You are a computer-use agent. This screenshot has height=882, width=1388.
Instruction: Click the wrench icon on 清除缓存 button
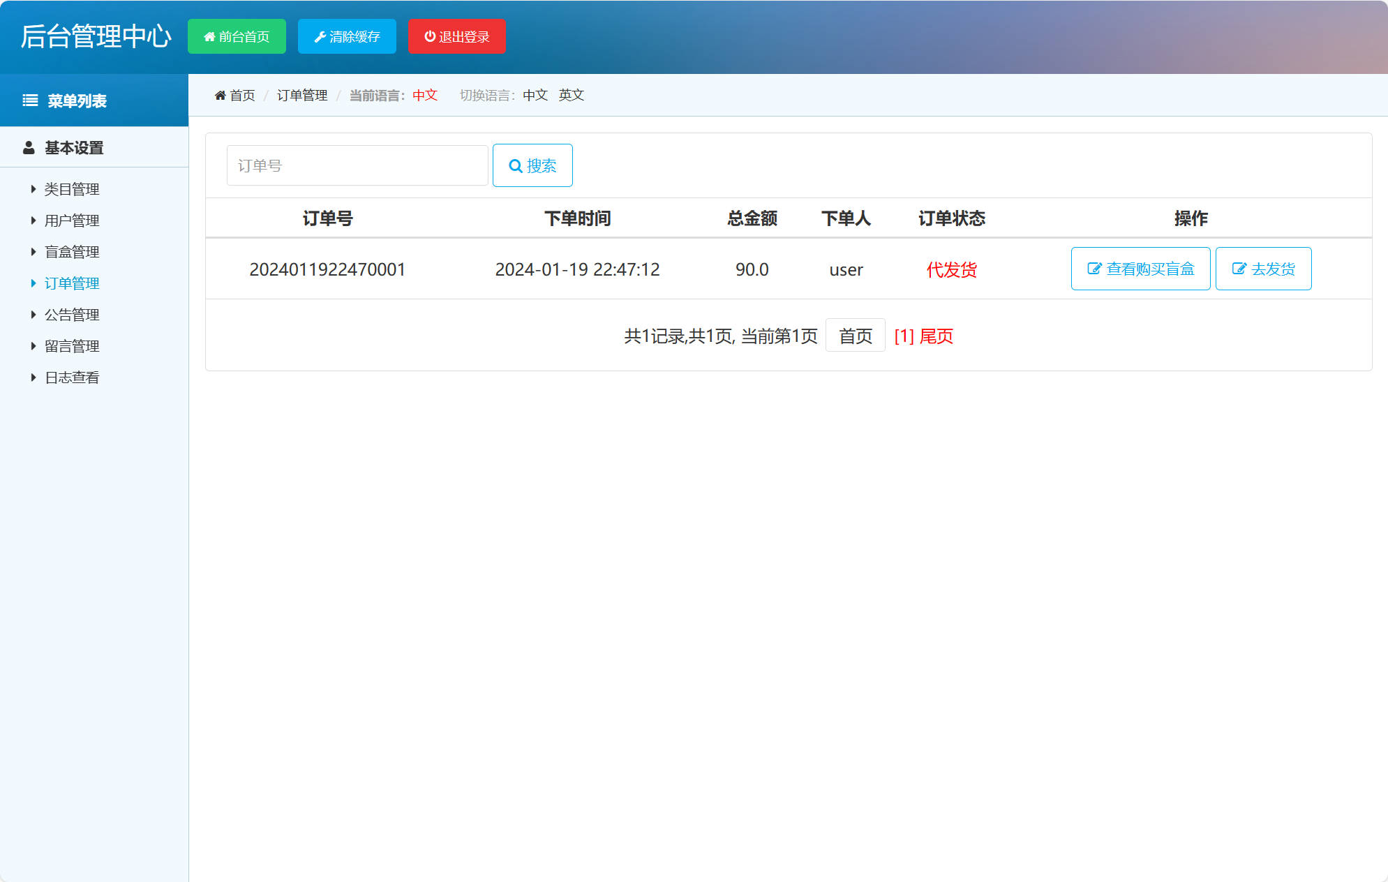321,36
